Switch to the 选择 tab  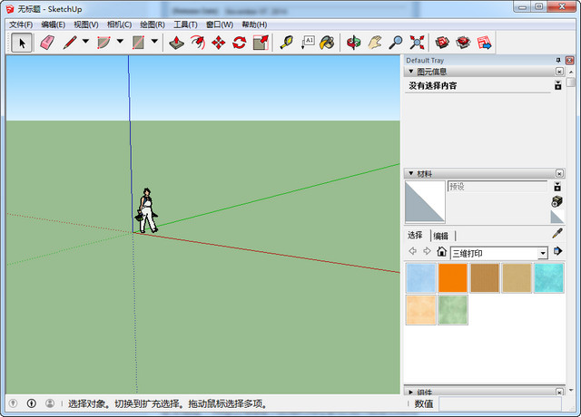415,236
